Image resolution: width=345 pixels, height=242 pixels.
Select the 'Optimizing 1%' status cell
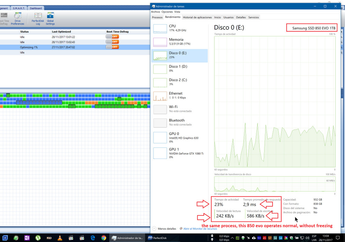29,47
